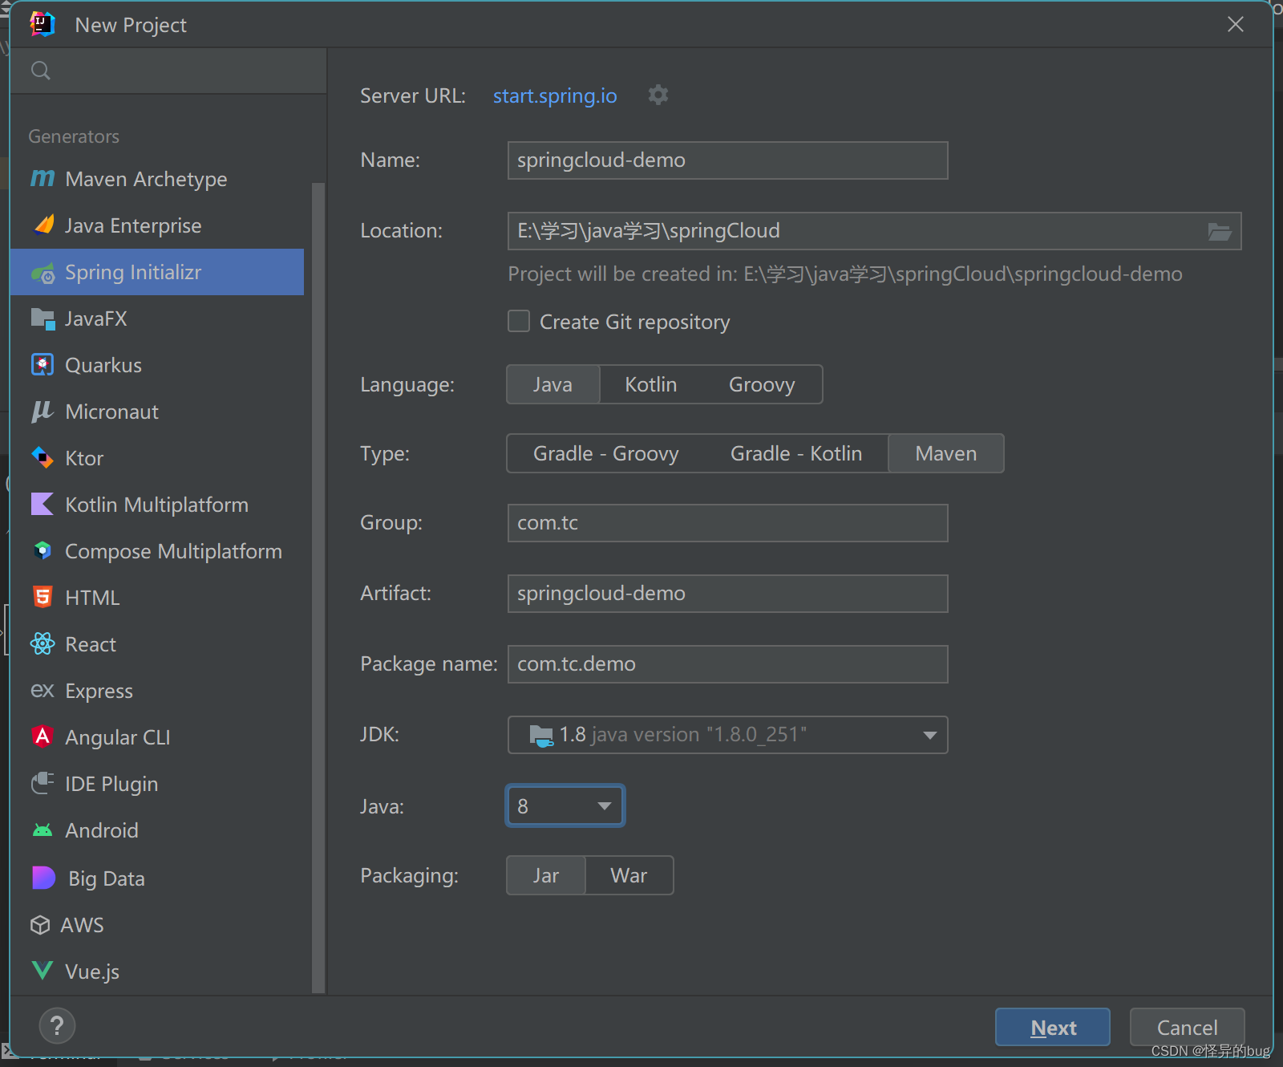Select the Spring Initializr generator
The image size is (1283, 1067).
(x=157, y=272)
